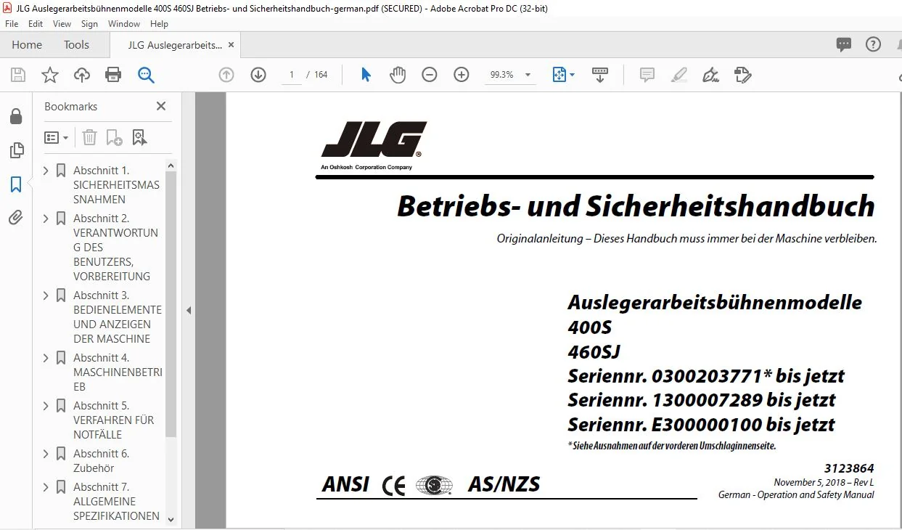Go to next page arrow

tap(258, 75)
